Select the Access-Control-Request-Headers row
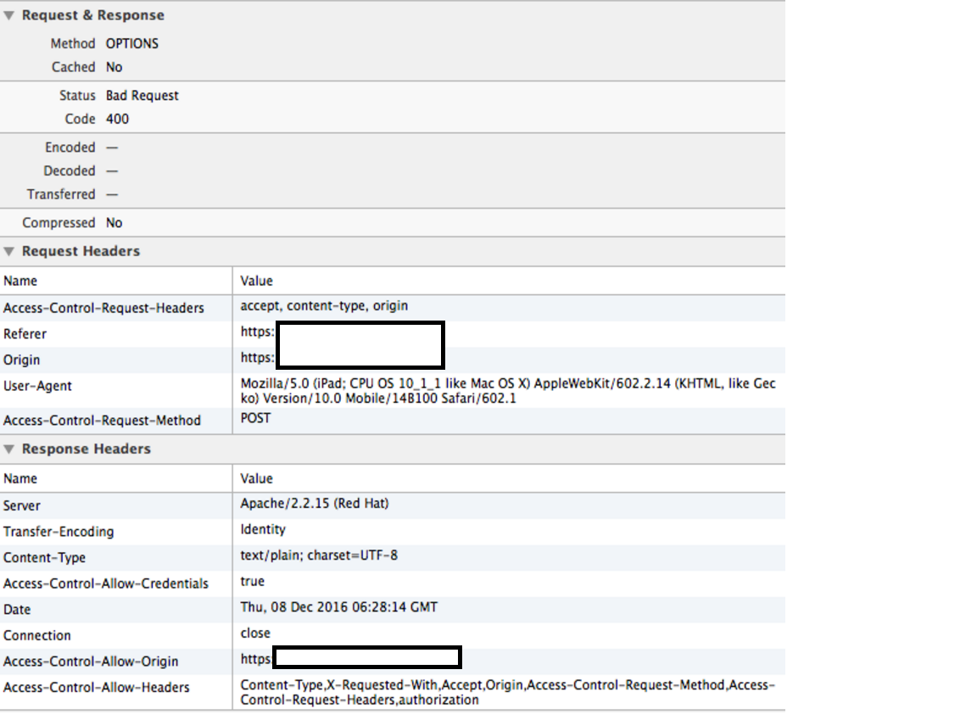Screen dimensions: 977x720 103,307
